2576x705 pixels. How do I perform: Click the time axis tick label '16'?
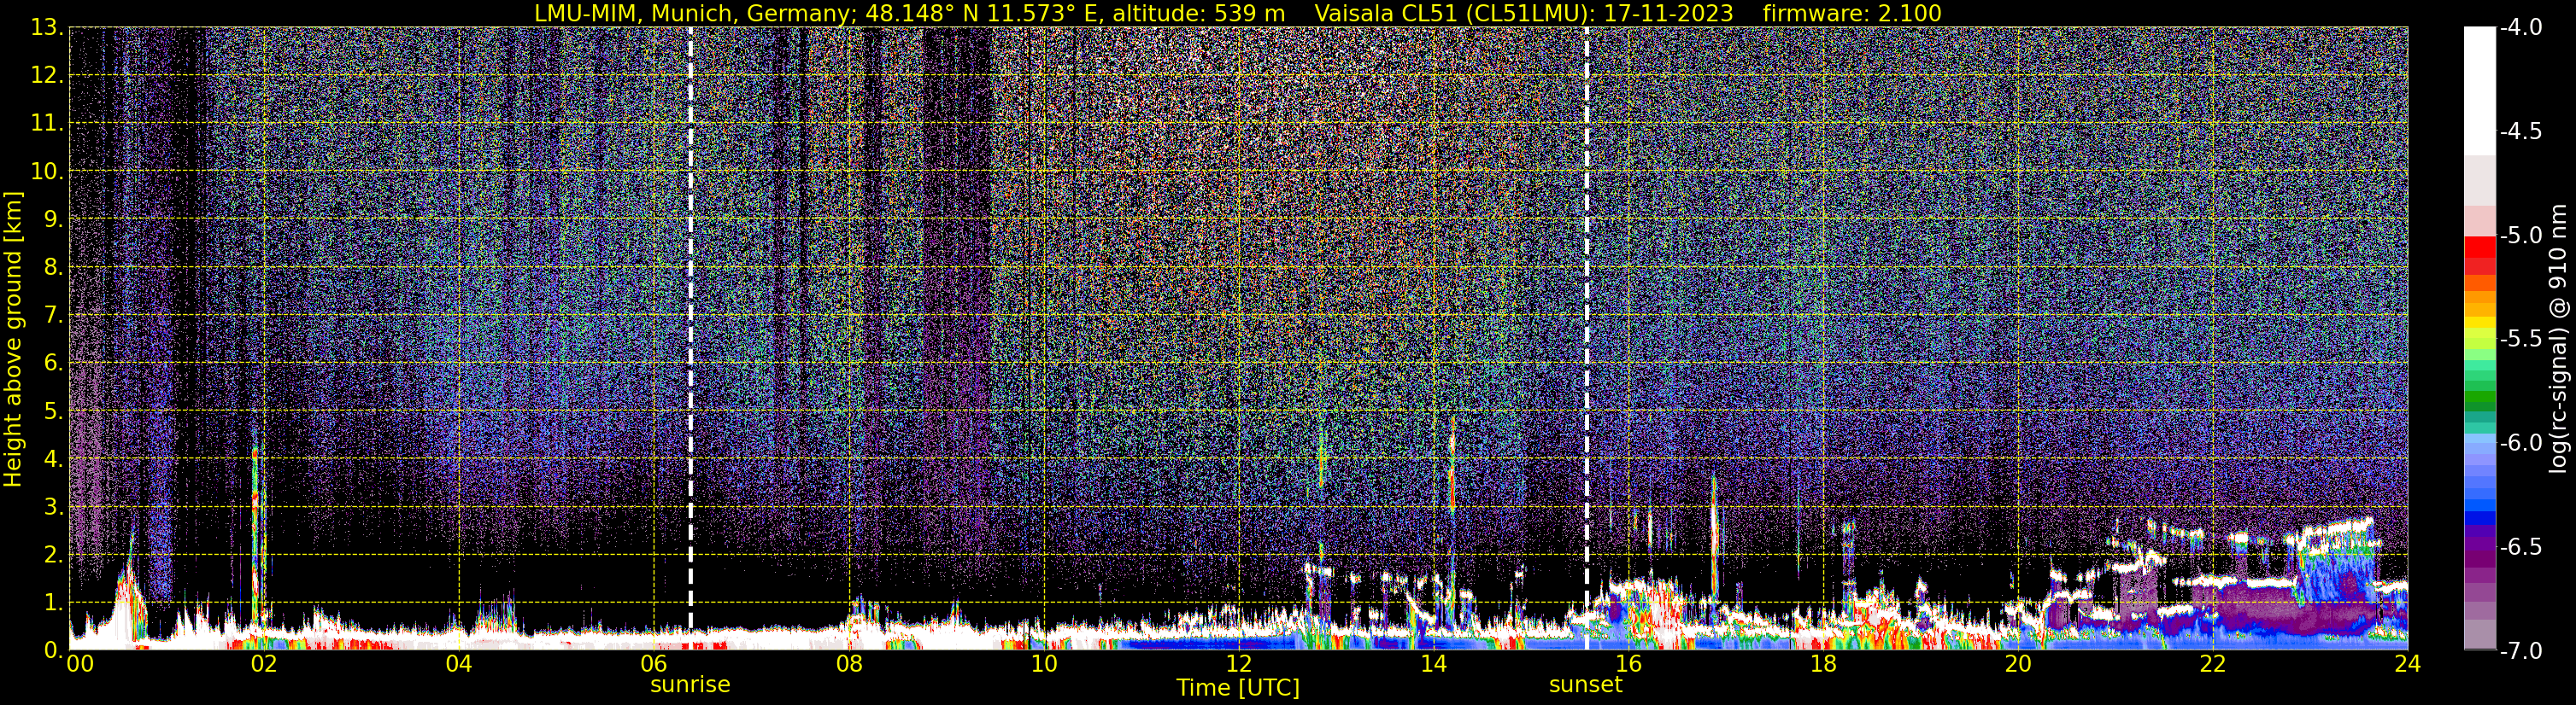[x=1628, y=664]
